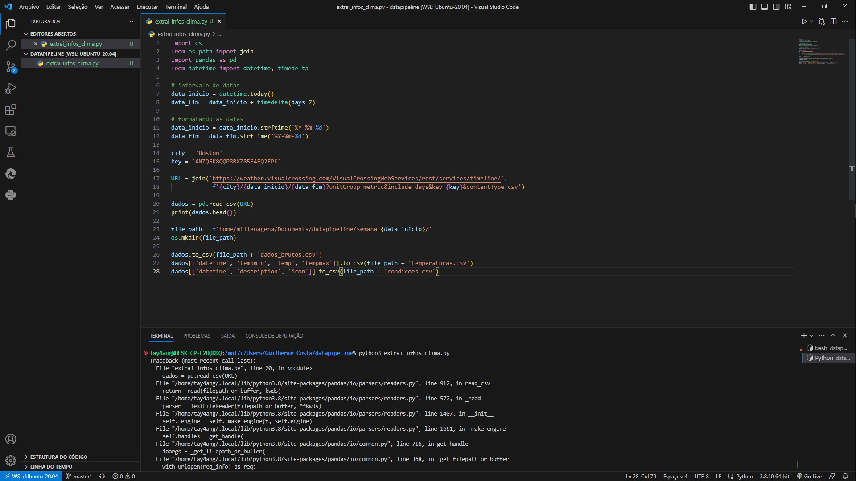Open the Terminal menu
Viewport: 856px width, 481px height.
click(176, 7)
